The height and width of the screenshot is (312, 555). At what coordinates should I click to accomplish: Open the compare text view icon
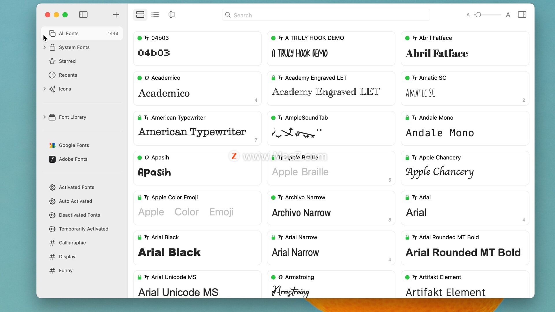coord(172,14)
